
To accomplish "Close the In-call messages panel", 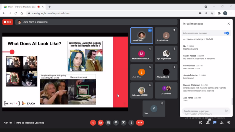I will [229, 24].
